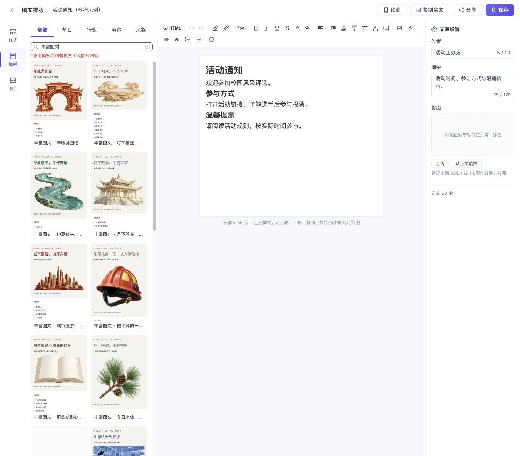Clear the template search field
520x456 pixels.
click(148, 47)
